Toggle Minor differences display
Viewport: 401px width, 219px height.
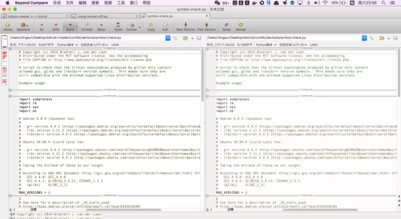tap(101, 27)
